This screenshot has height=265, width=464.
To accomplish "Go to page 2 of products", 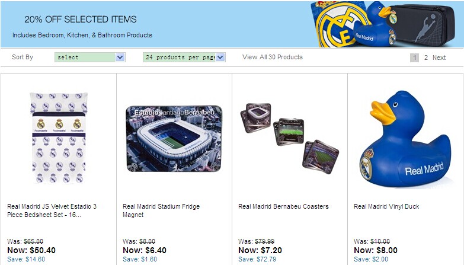I will tap(425, 58).
